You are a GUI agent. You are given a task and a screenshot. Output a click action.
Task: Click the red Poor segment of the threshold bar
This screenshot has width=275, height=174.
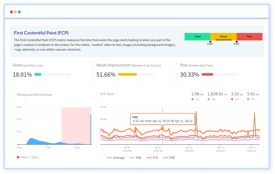click(x=249, y=36)
